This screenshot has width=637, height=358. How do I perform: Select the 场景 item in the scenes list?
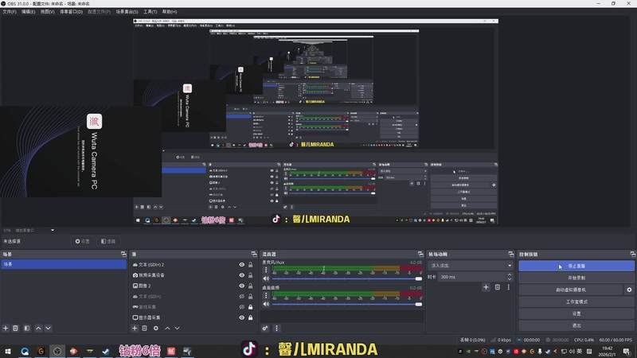[64, 264]
